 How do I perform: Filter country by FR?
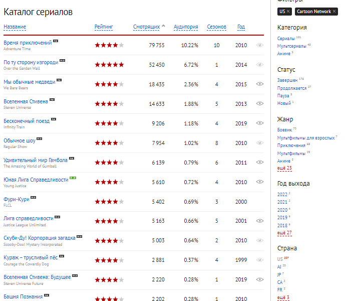pos(280,290)
